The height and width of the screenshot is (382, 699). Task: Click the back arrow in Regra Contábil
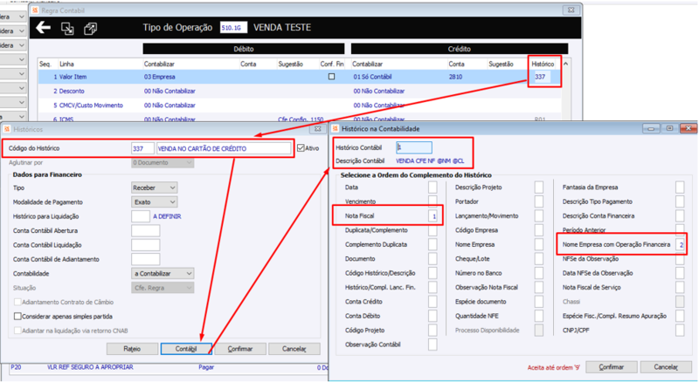(43, 28)
